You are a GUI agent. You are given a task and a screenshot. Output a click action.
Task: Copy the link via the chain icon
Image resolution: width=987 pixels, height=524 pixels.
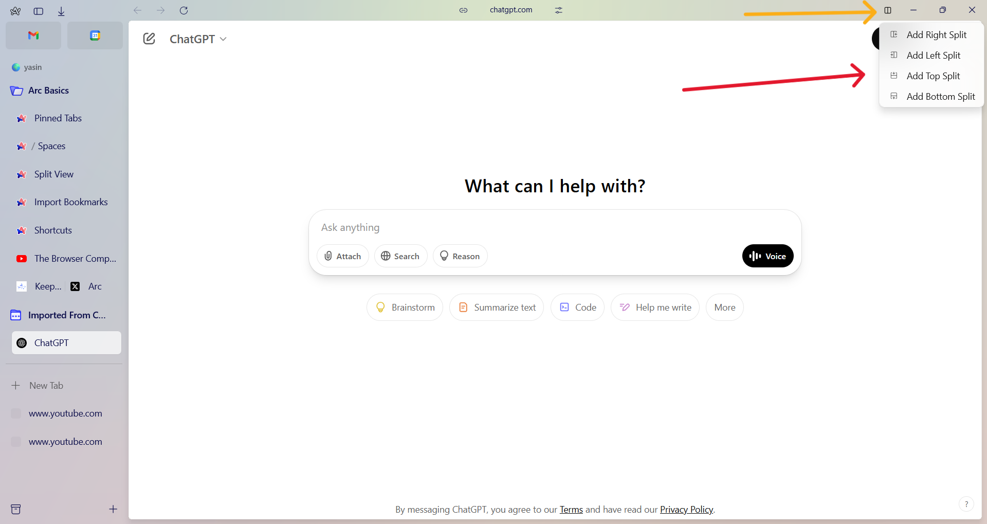pos(463,10)
